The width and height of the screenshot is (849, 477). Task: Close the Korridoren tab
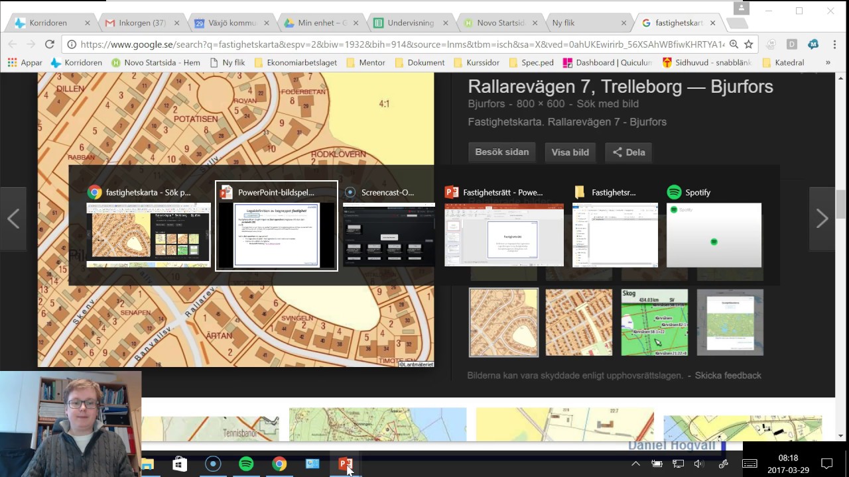[x=87, y=23]
